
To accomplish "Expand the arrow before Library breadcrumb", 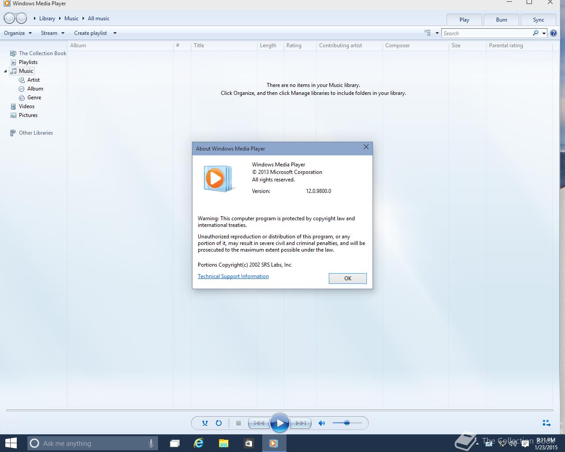I will pos(35,19).
